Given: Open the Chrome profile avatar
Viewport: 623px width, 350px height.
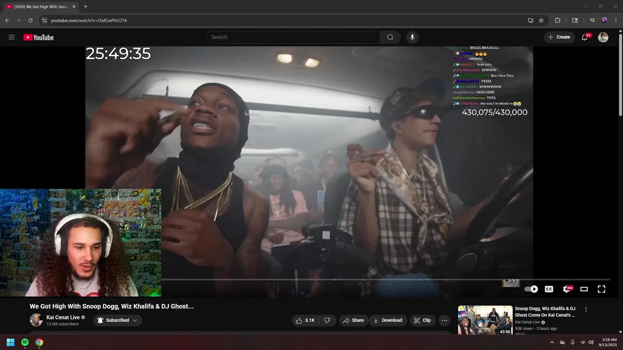Looking at the screenshot, I should click(605, 20).
